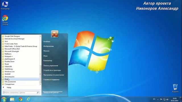
Task: Click the WinRAR folder icon
Action: [x=3, y=74]
